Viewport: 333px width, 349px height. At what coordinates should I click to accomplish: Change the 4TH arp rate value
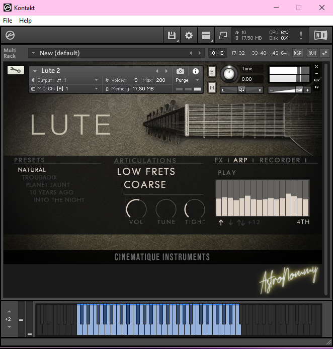pos(303,222)
